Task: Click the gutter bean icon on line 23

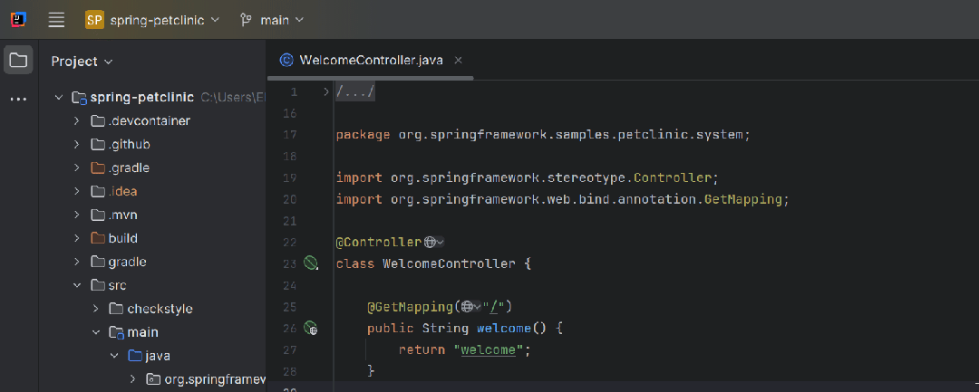Action: click(311, 263)
